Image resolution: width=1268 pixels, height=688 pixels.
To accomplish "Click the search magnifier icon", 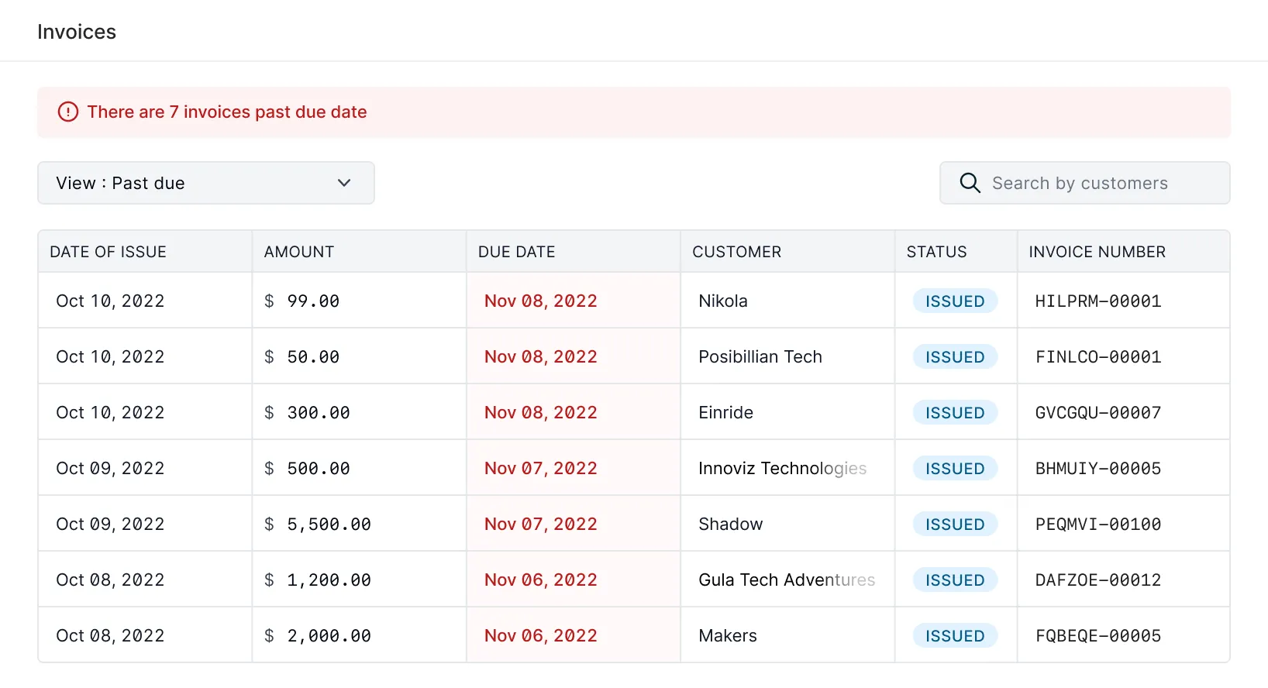I will 970,183.
